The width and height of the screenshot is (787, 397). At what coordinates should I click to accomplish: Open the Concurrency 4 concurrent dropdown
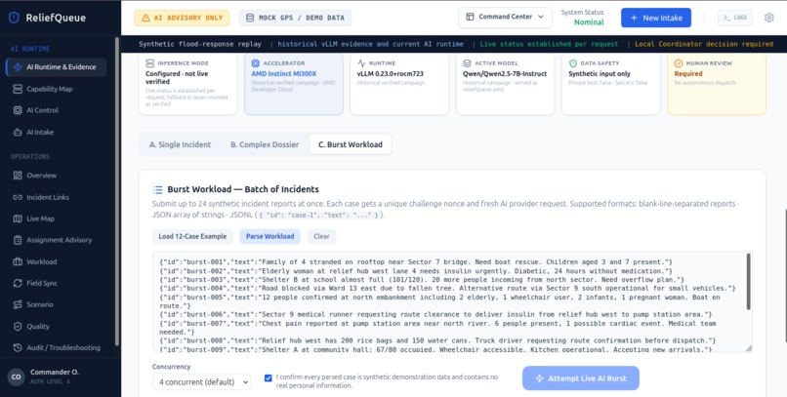[201, 382]
